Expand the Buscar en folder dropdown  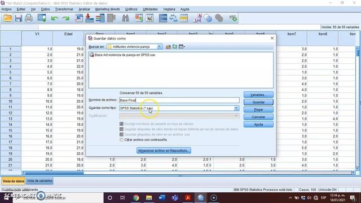pos(159,47)
